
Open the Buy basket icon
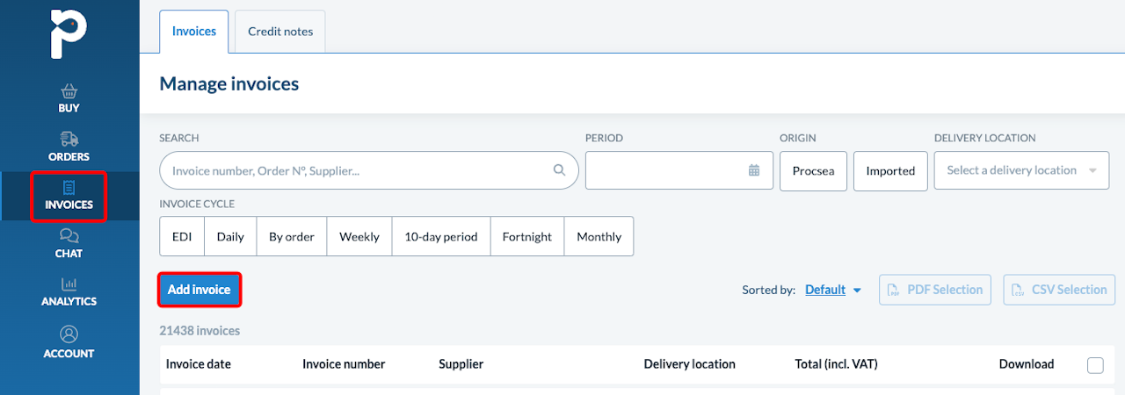point(69,91)
